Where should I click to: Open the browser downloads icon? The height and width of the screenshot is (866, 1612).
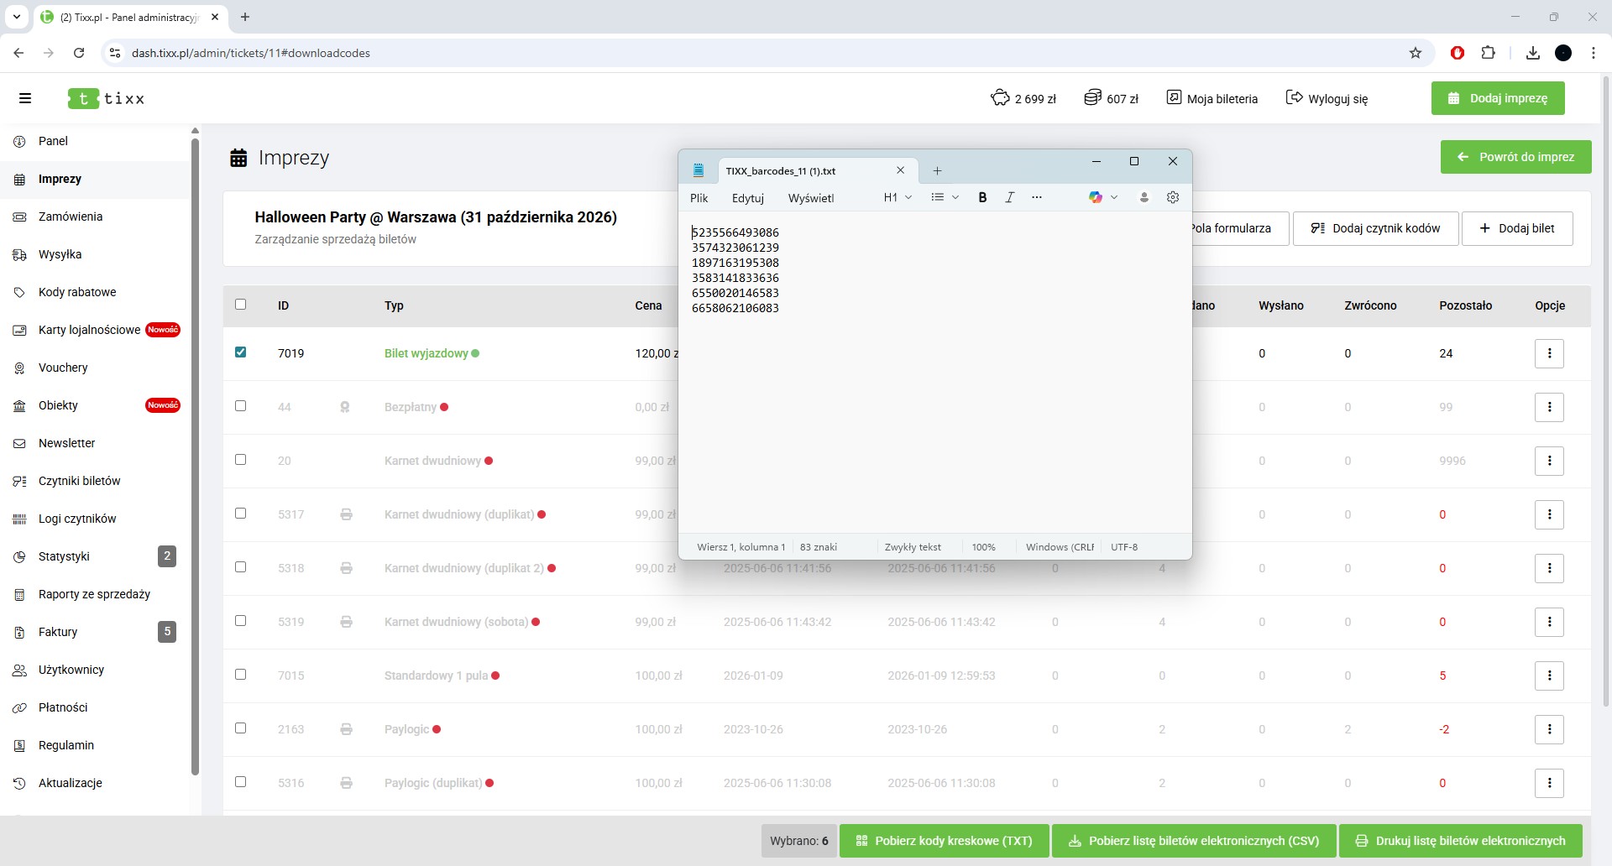pos(1533,53)
